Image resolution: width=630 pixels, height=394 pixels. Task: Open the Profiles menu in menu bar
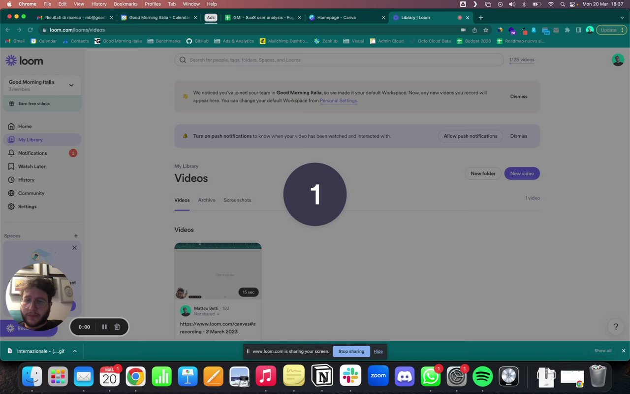coord(153,4)
